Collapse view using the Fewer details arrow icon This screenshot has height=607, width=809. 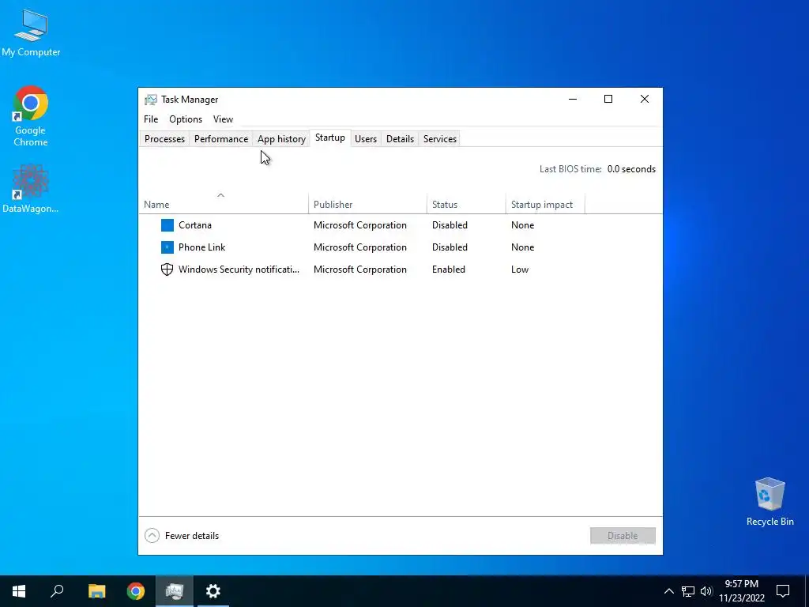point(152,536)
